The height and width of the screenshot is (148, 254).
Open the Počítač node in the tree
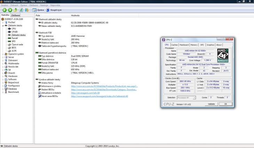12,22
